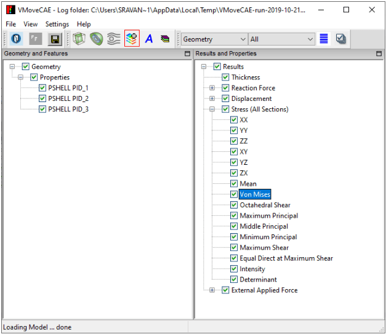Collapse the Stress (All Sections) node

click(212, 109)
